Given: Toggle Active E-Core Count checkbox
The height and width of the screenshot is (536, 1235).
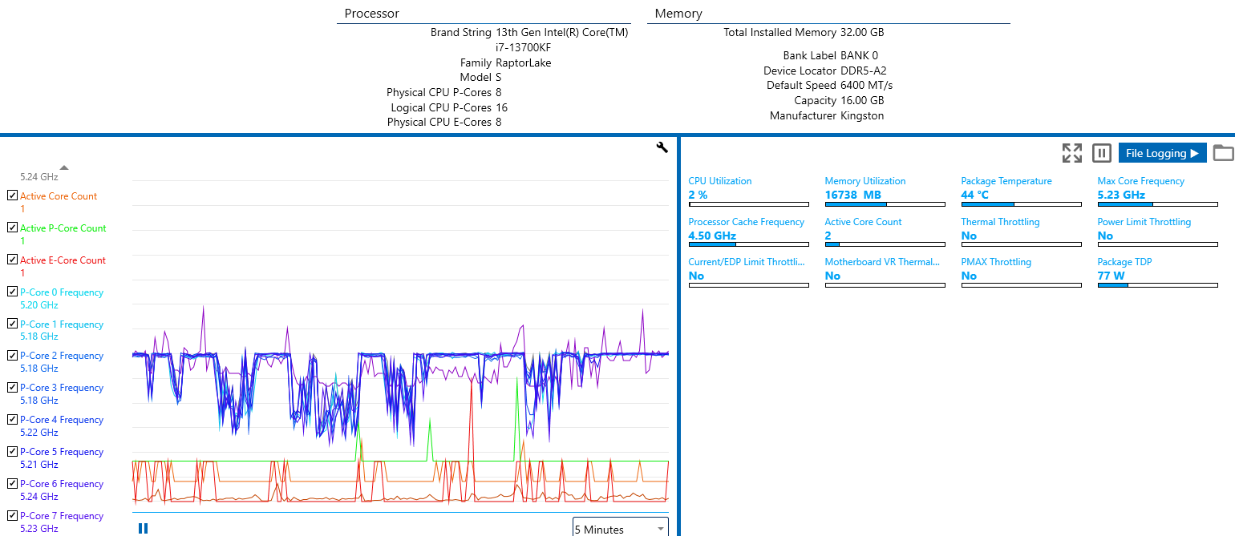Looking at the screenshot, I should tap(12, 260).
